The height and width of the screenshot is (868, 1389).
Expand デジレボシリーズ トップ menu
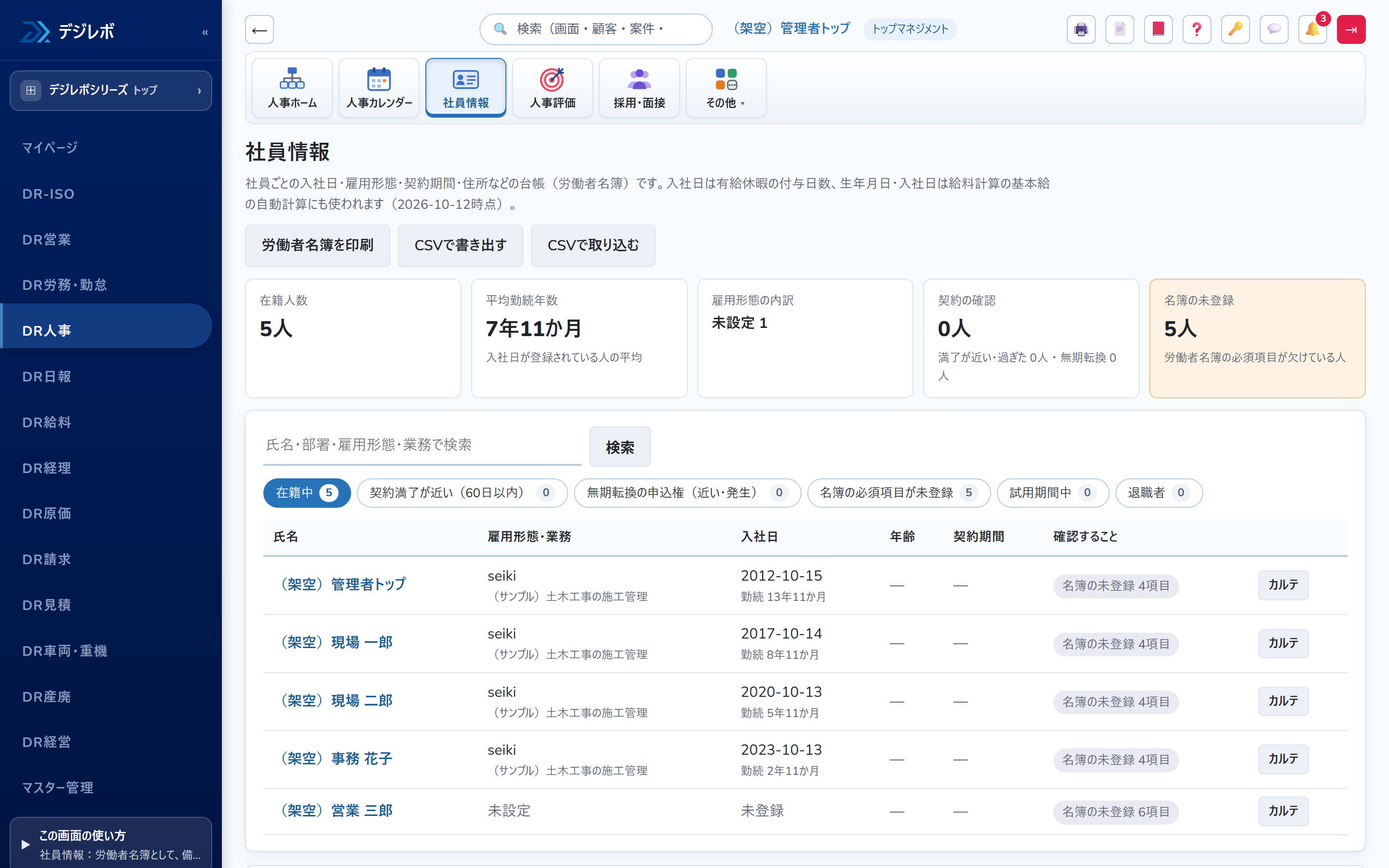[111, 90]
